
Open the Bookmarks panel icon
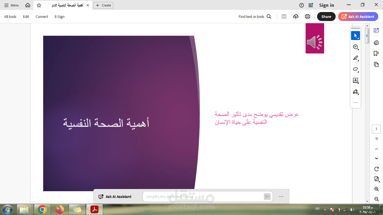376,53
